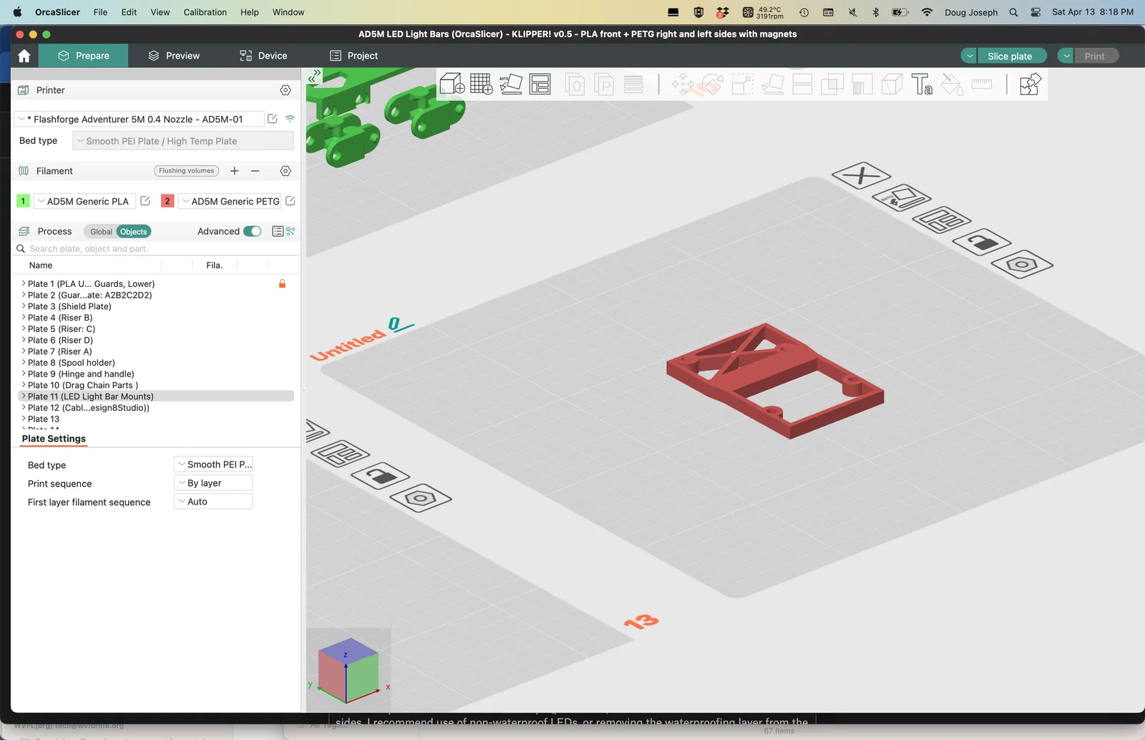Select the Text shape tool

(922, 84)
